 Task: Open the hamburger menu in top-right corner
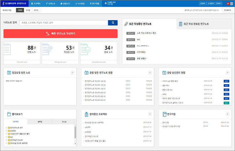click(x=231, y=4)
